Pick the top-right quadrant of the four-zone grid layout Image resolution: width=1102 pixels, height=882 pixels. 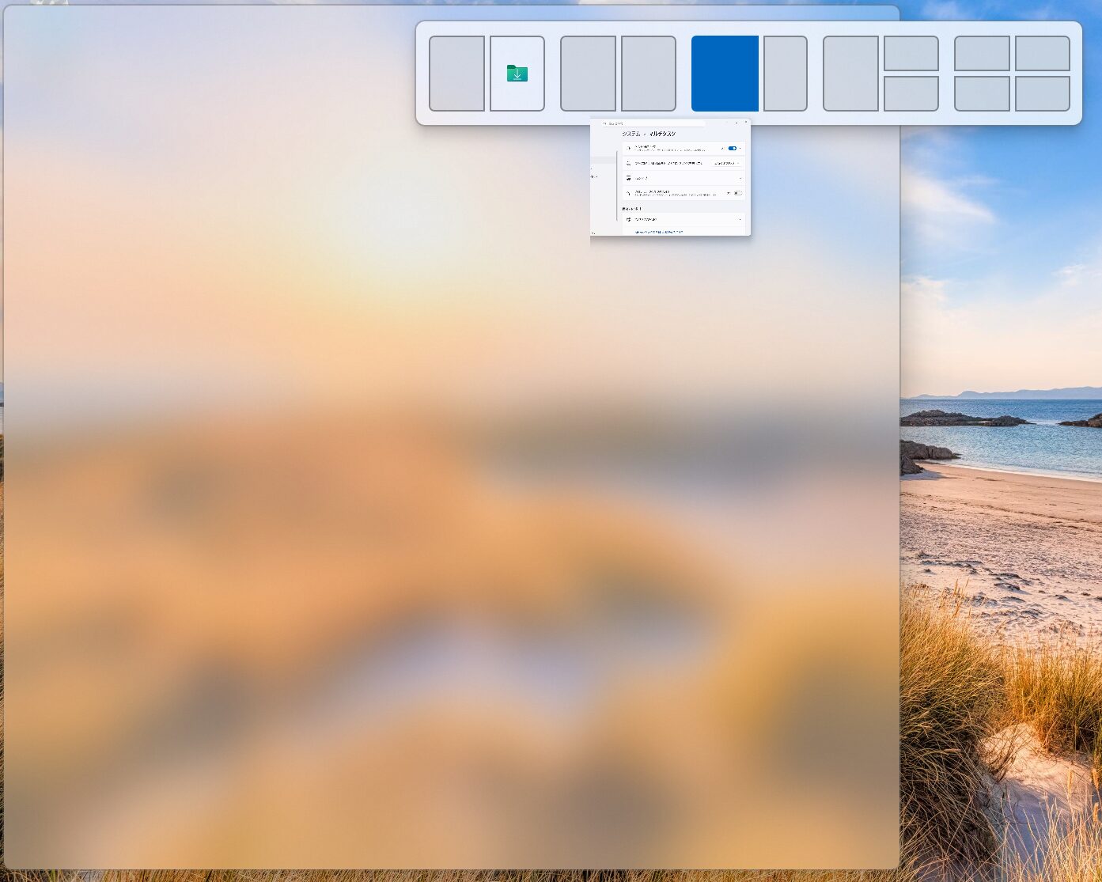tap(1043, 53)
